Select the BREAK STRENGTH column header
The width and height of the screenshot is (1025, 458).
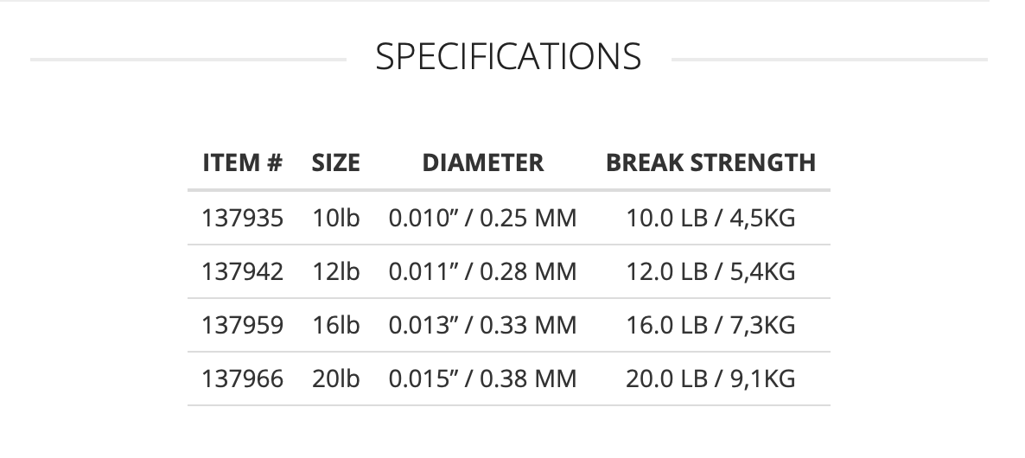pyautogui.click(x=710, y=162)
